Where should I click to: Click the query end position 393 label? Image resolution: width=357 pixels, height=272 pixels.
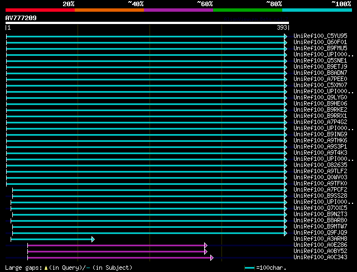coord(282,27)
